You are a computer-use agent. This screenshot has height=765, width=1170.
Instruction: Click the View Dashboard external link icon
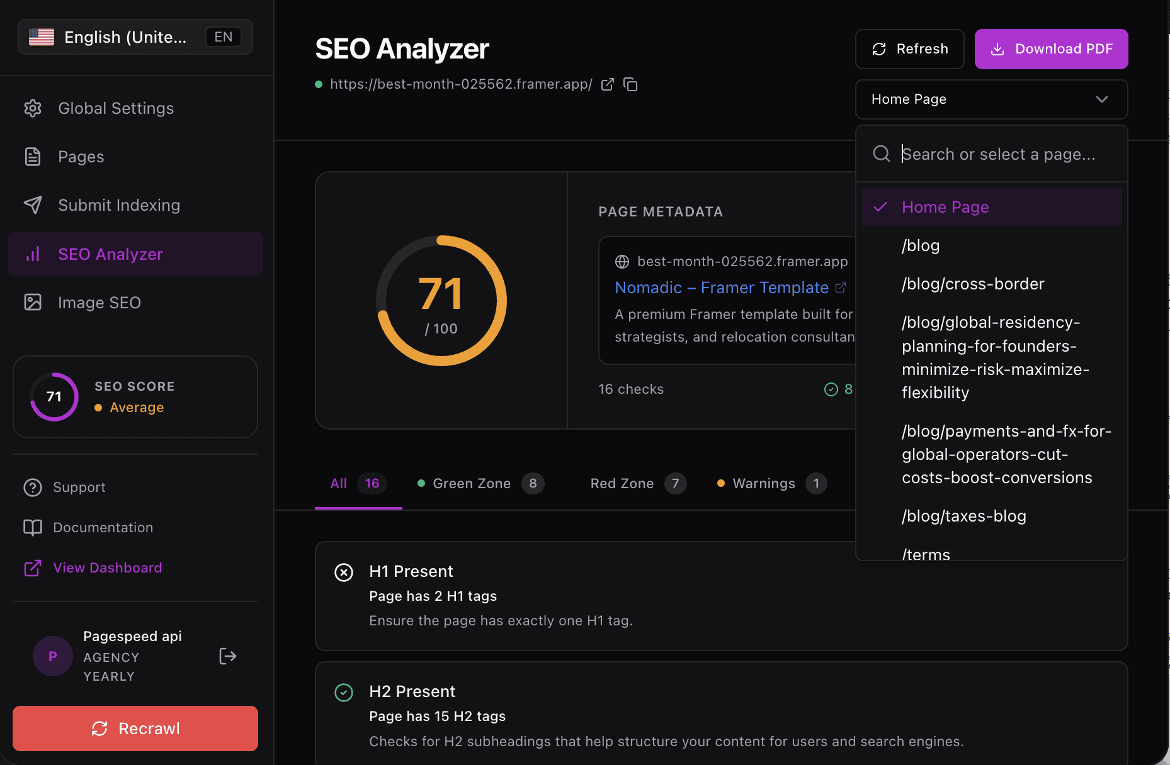click(33, 568)
